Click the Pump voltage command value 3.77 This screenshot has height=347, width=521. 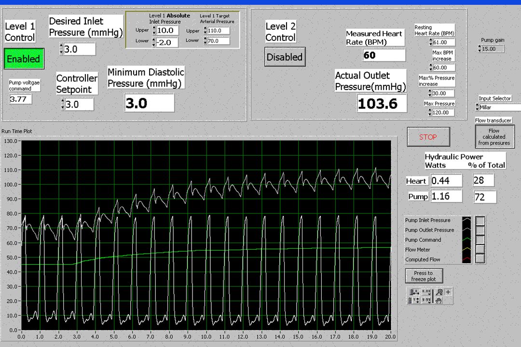point(21,99)
